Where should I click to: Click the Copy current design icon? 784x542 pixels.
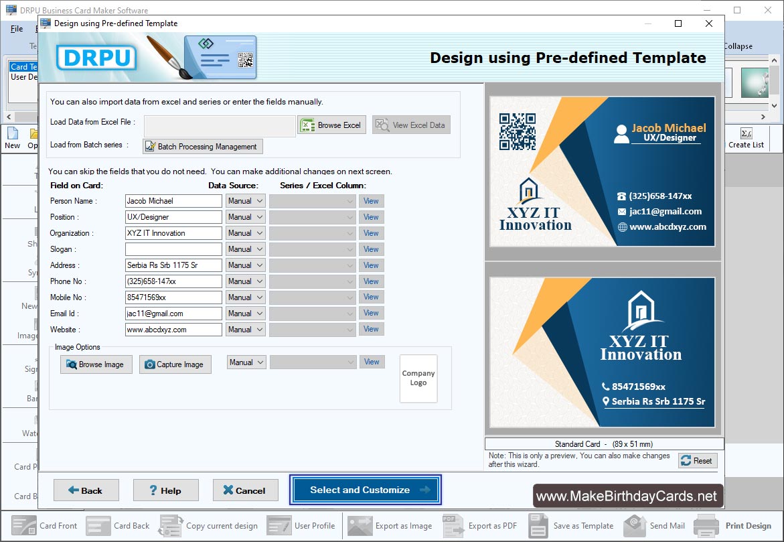click(171, 525)
